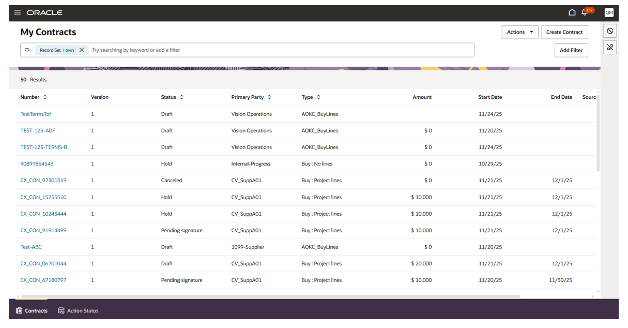Open contract CX_CON_97301319

tap(43, 181)
